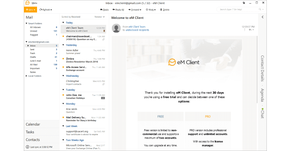The height and width of the screenshot is (151, 291).
Task: Click the touch mode hand icon
Action: tap(243, 3)
